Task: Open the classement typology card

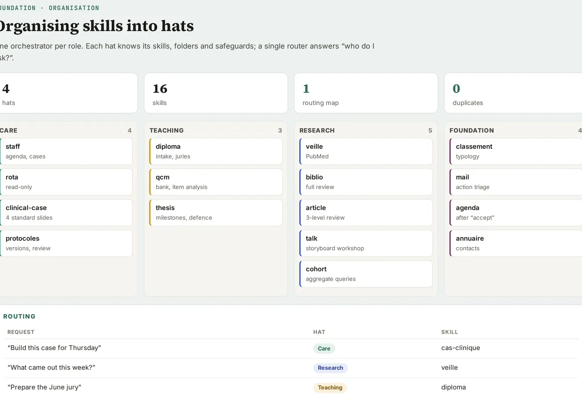Action: click(x=515, y=151)
